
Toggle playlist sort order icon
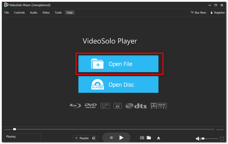tap(94, 138)
